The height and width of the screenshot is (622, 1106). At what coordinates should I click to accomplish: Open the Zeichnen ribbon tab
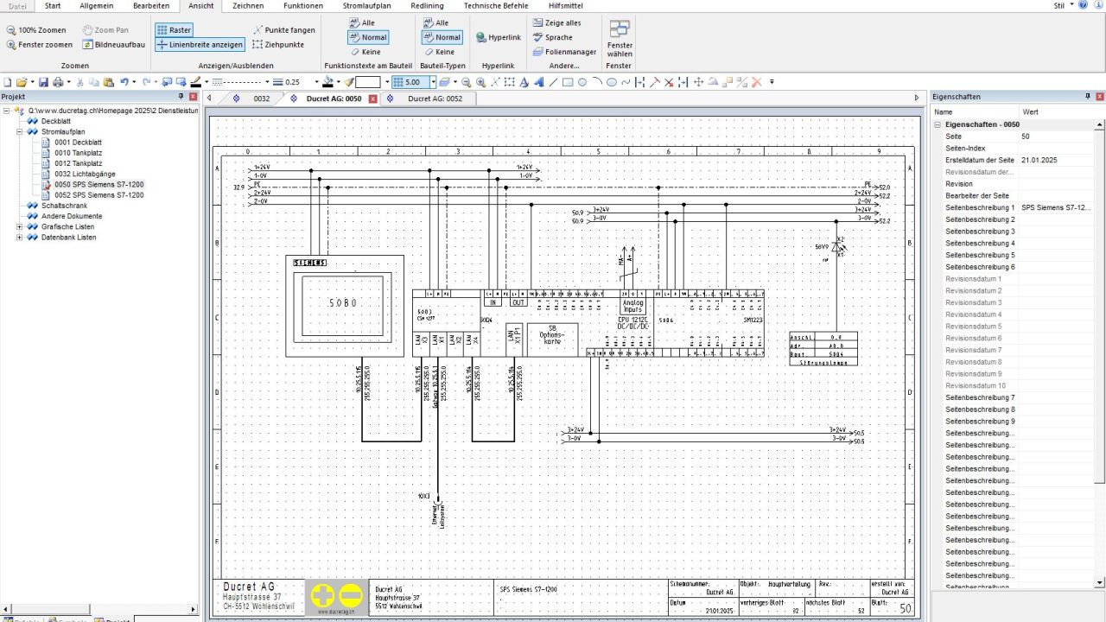coord(248,6)
